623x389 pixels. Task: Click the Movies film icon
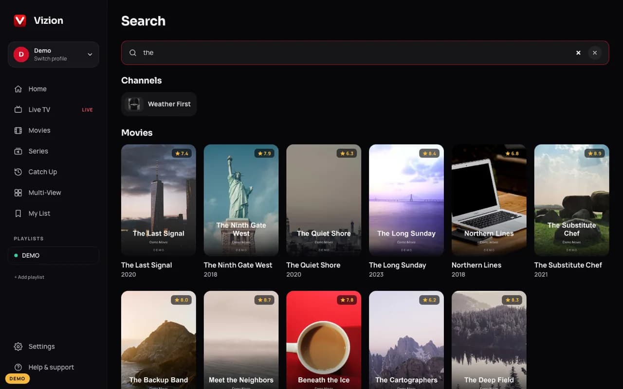pos(18,130)
